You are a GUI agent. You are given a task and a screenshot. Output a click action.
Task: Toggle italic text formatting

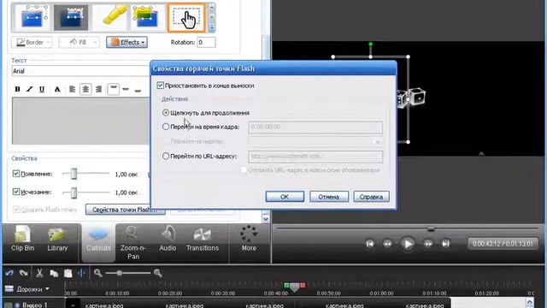click(x=29, y=89)
